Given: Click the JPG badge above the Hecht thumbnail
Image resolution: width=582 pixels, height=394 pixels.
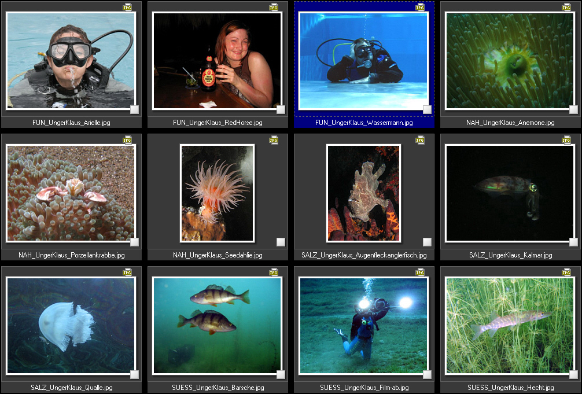Looking at the screenshot, I should 566,273.
